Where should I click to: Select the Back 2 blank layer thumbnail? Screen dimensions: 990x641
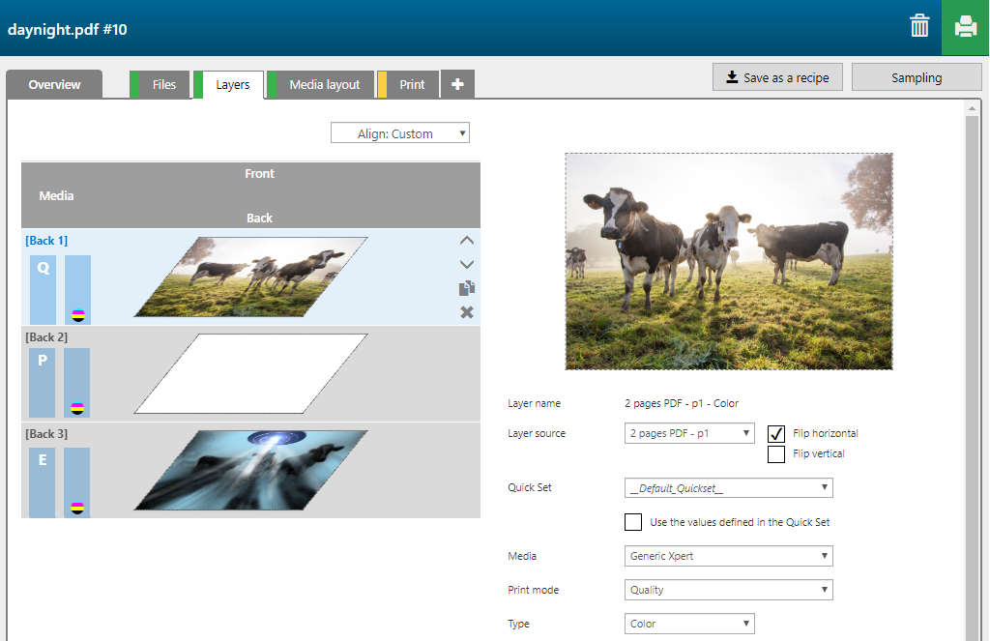pyautogui.click(x=250, y=373)
